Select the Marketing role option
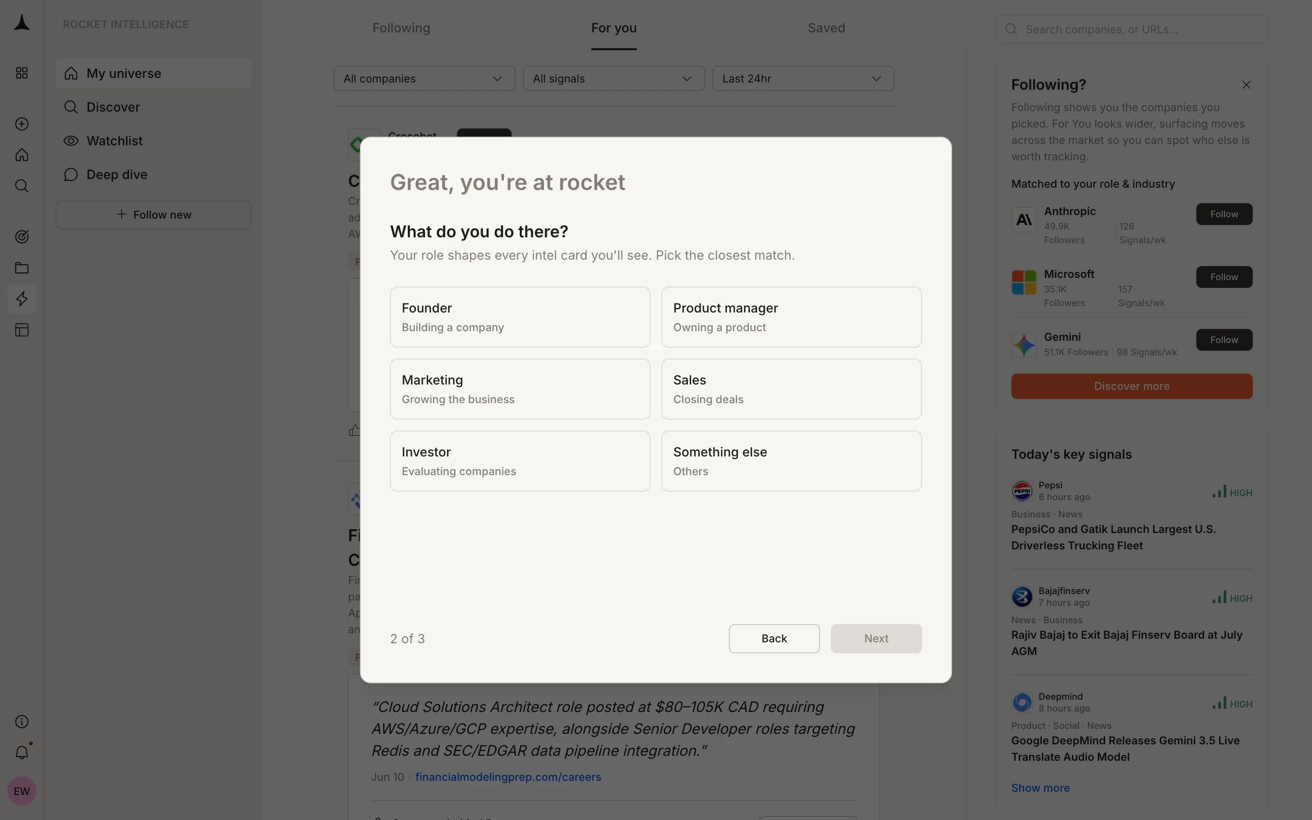 520,389
